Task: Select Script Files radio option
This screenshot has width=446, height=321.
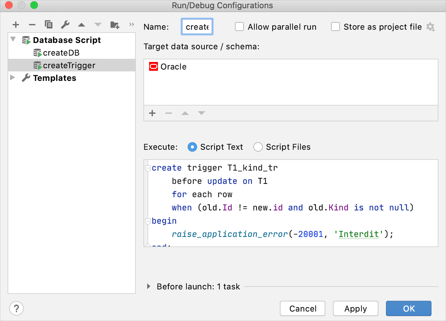Action: pos(258,147)
